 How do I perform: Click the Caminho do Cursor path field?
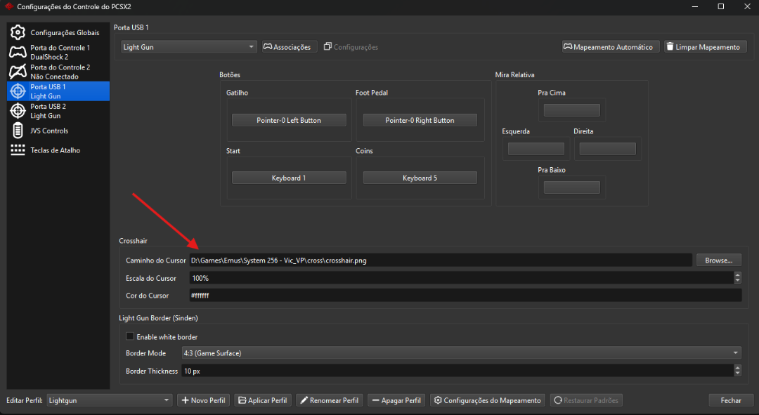pyautogui.click(x=441, y=261)
